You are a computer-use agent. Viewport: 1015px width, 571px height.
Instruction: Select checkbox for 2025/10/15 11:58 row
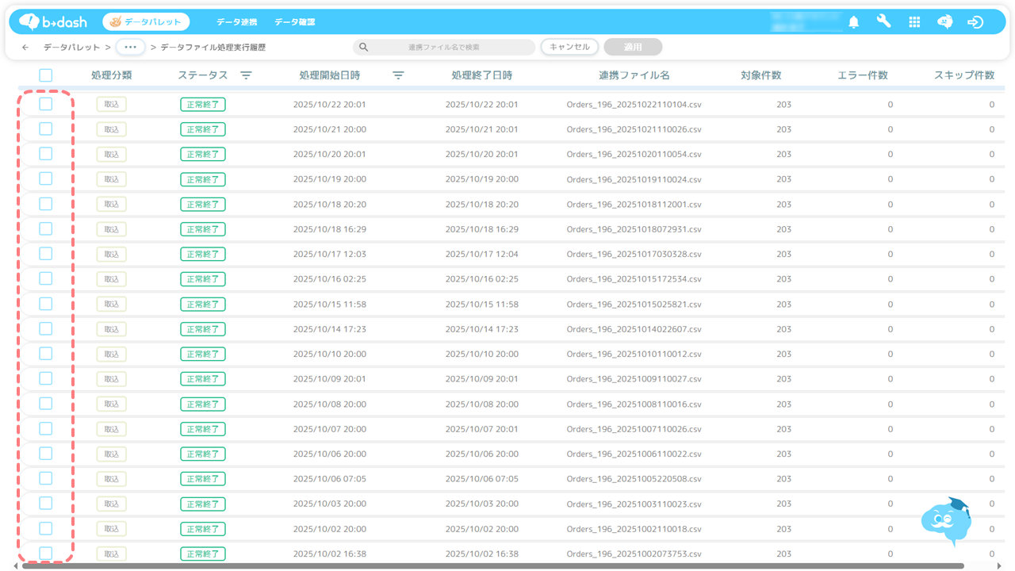(x=46, y=304)
